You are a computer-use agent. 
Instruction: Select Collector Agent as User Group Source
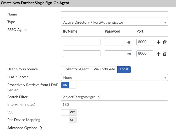pyautogui.click(x=76, y=69)
